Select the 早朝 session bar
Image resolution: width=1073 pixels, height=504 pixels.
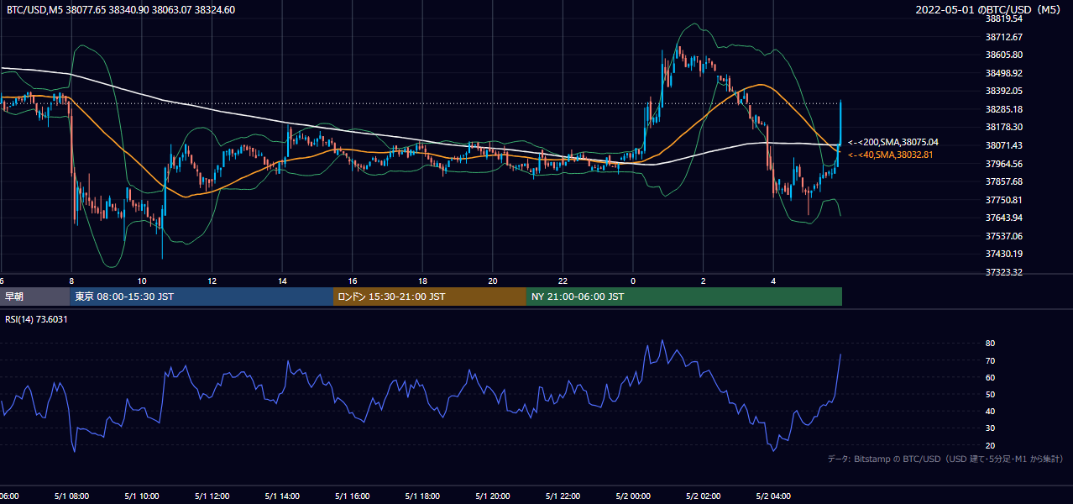[34, 297]
